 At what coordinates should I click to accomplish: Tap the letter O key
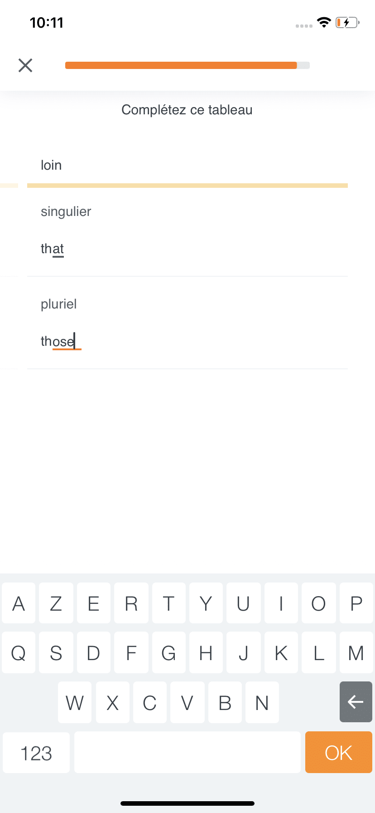319,603
